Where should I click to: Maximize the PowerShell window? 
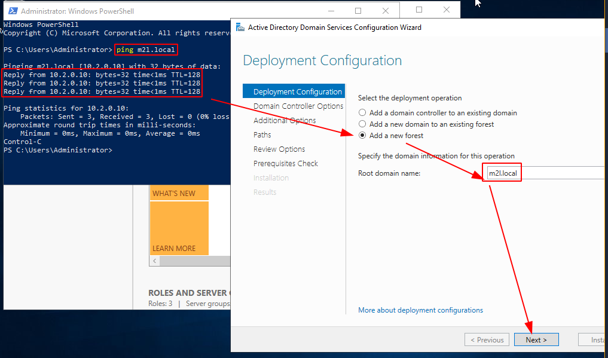358,11
